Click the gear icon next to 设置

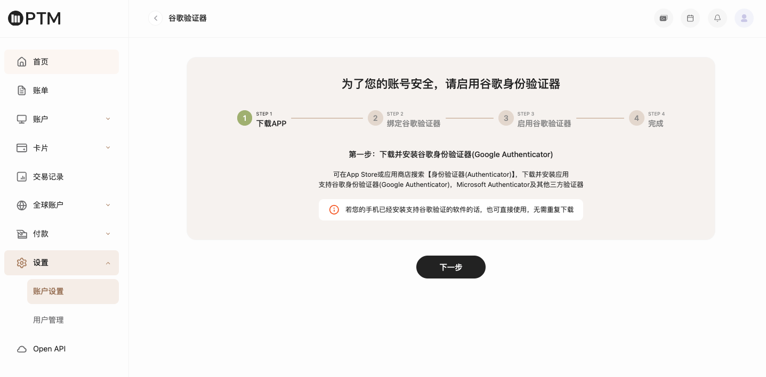(x=22, y=263)
